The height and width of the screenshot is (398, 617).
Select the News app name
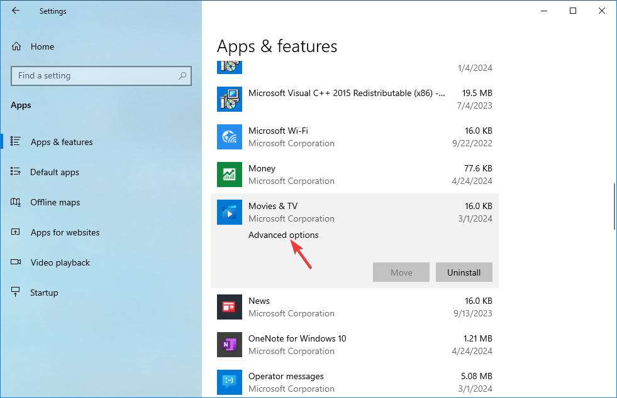coord(259,301)
